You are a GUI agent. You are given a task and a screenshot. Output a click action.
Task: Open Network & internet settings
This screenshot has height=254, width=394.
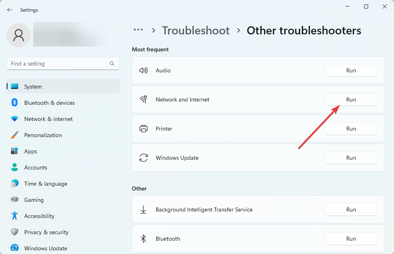(63, 119)
